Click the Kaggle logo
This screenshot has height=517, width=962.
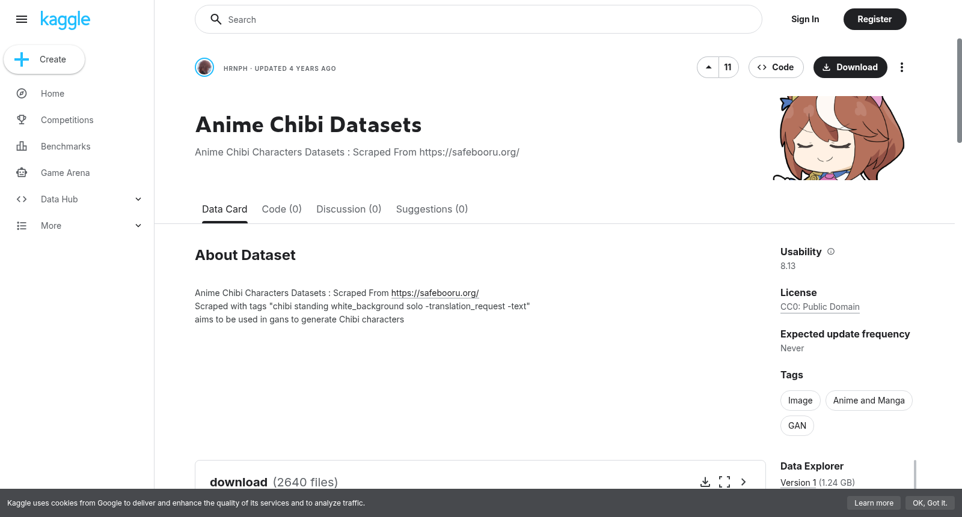(65, 20)
